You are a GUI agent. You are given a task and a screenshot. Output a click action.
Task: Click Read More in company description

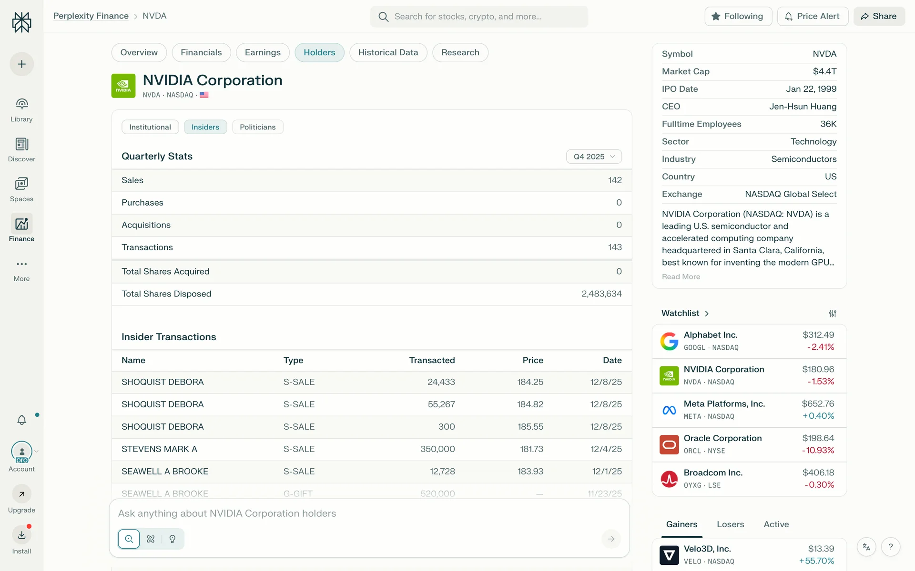(x=681, y=277)
